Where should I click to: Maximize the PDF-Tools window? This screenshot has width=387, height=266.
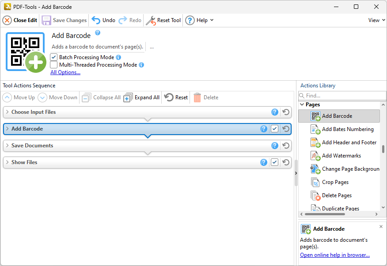click(356, 7)
